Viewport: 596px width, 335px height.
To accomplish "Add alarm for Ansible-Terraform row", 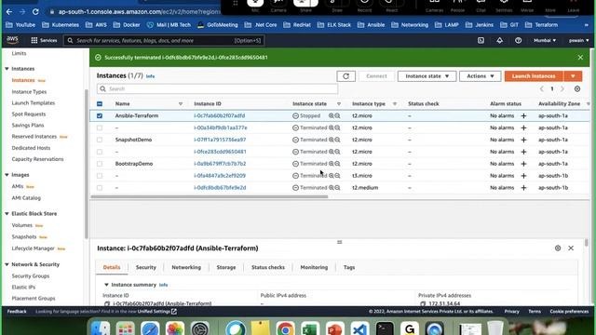I will click(x=523, y=115).
